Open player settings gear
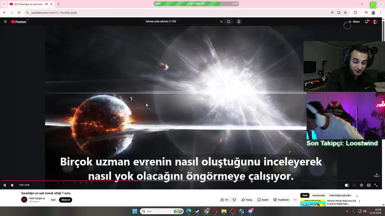 pyautogui.click(x=362, y=185)
